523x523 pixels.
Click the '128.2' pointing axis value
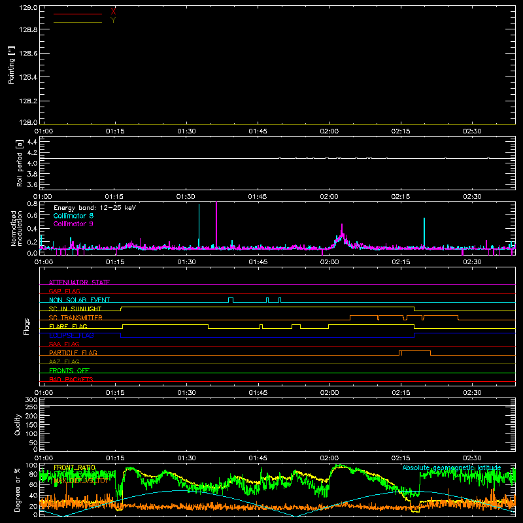click(x=28, y=101)
